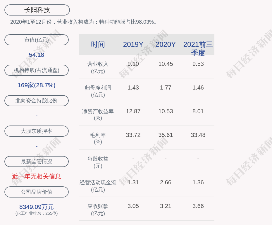Click revenue value 10.45
The width and height of the screenshot is (272, 225).
pos(166,64)
